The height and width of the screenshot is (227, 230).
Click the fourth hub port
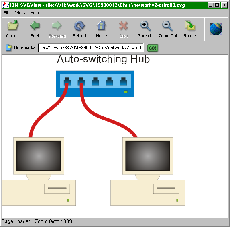coord(109,81)
